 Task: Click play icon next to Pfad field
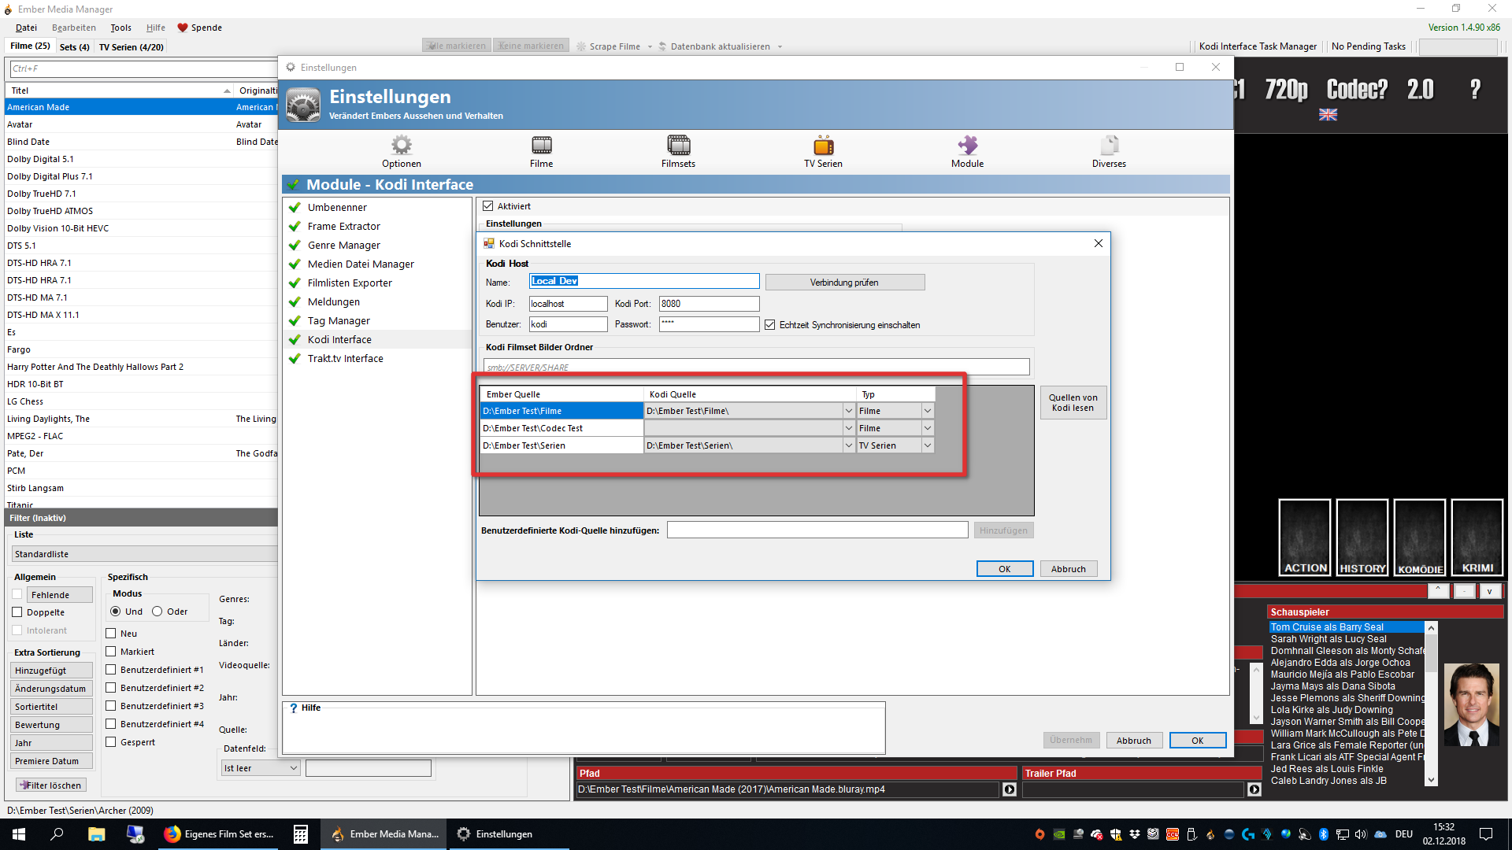pyautogui.click(x=1010, y=789)
